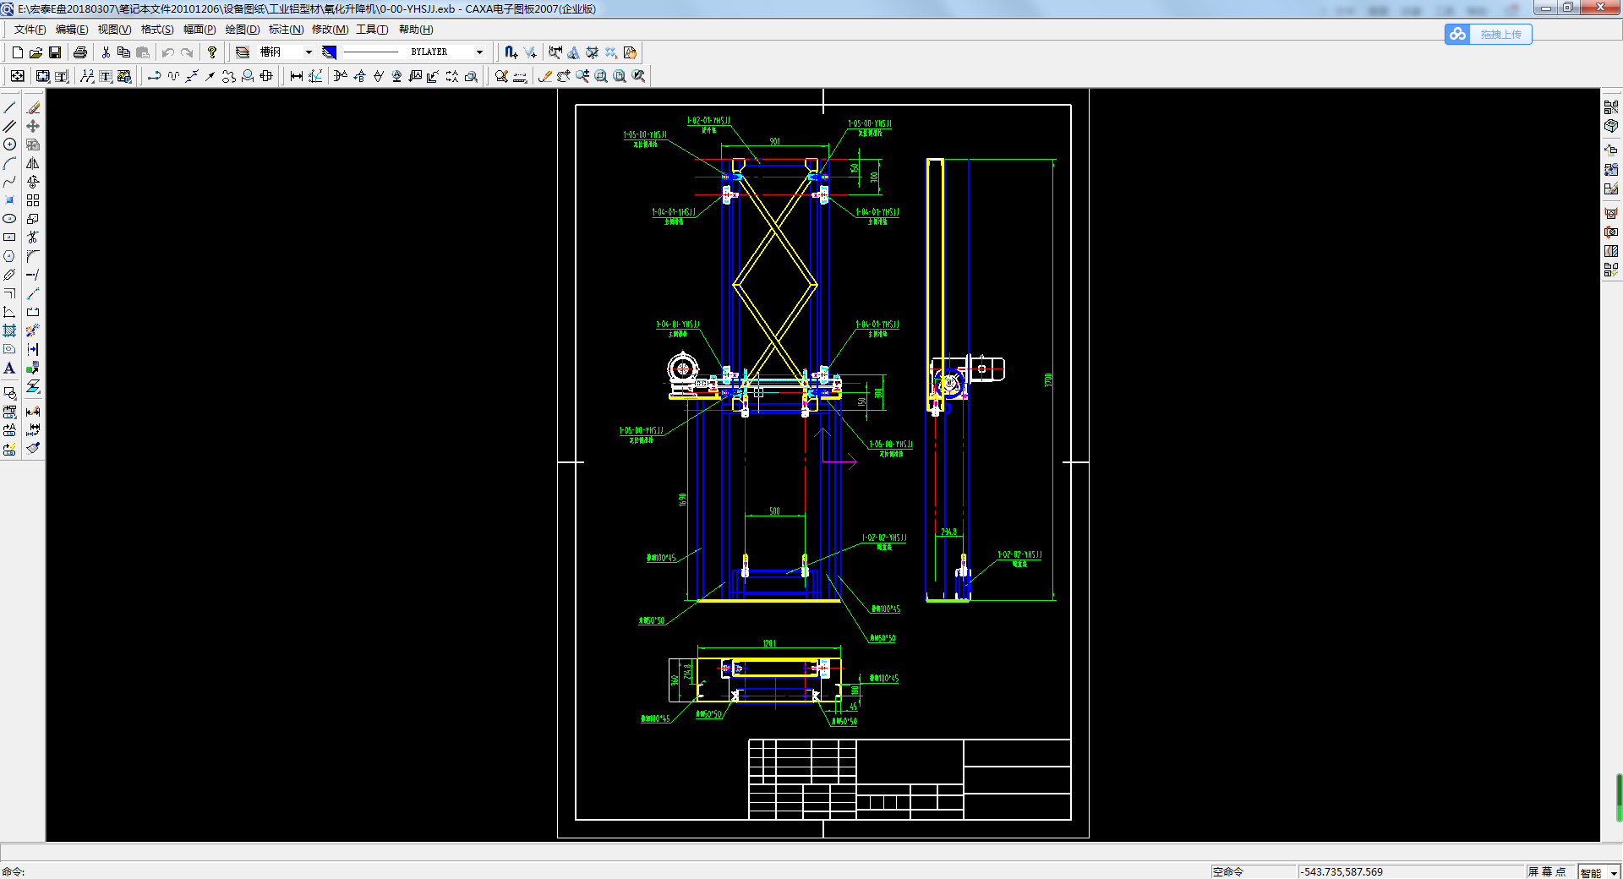
Task: Open the 智能 snap mode dropdown
Action: [x=1613, y=872]
